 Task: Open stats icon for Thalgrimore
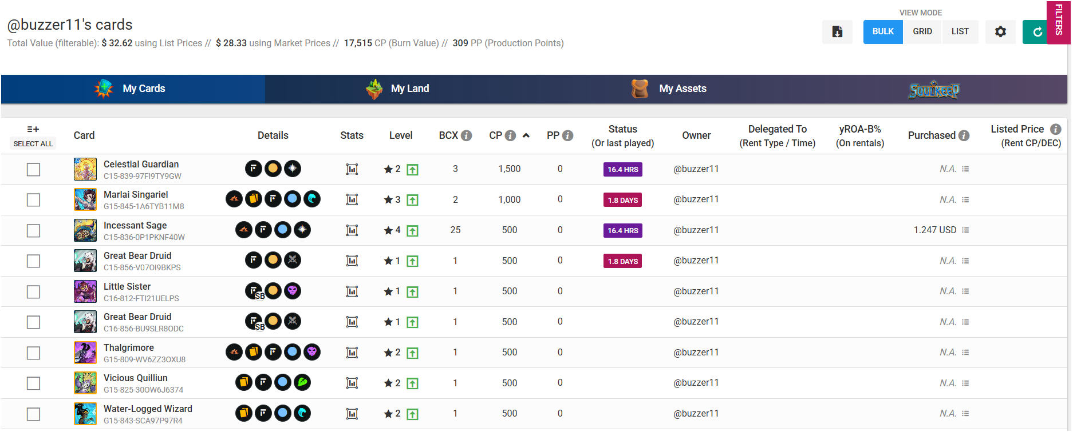[x=352, y=353]
